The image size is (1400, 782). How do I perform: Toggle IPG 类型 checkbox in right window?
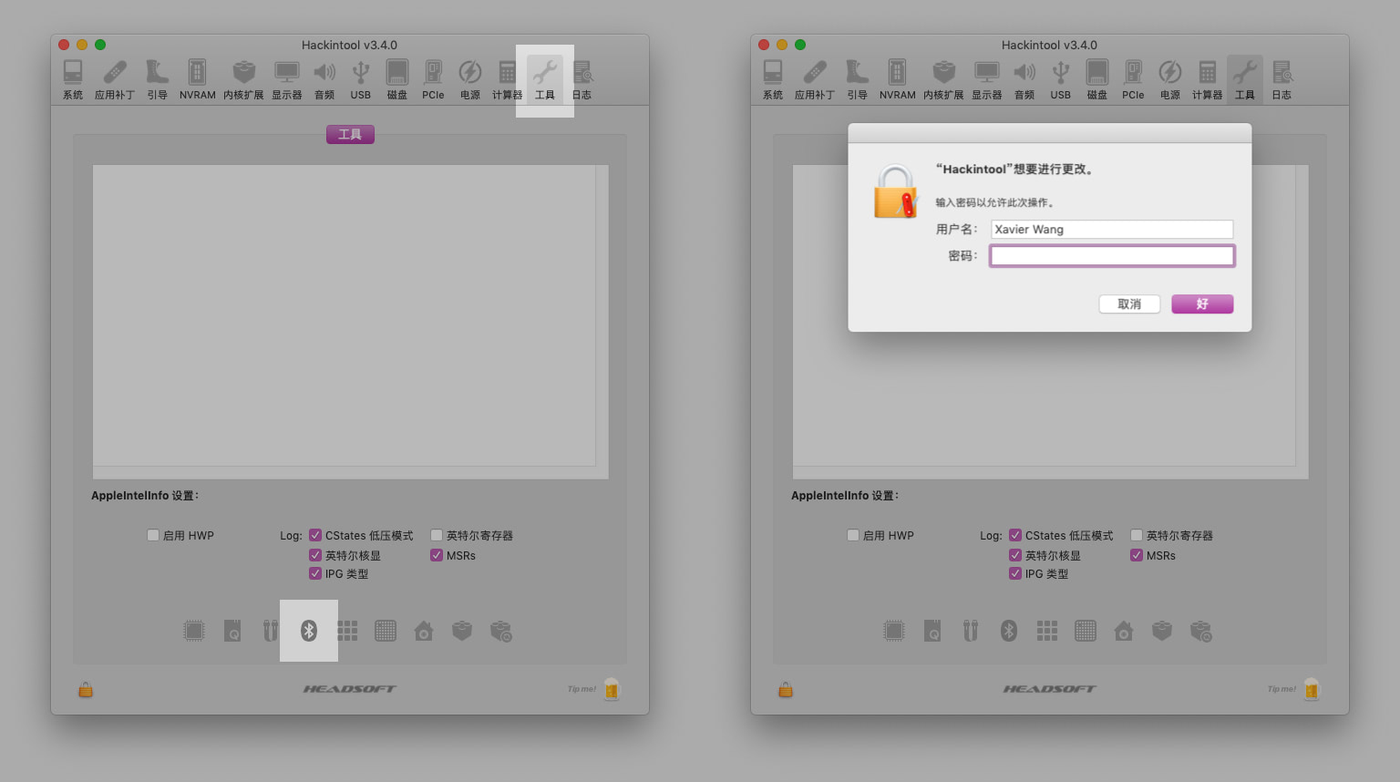coord(1015,573)
